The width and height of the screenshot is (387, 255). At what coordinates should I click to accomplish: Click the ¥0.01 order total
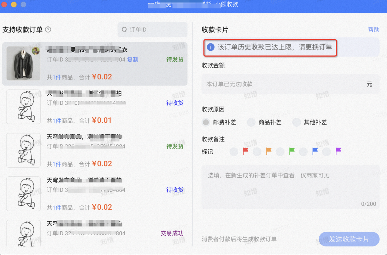[102, 120]
